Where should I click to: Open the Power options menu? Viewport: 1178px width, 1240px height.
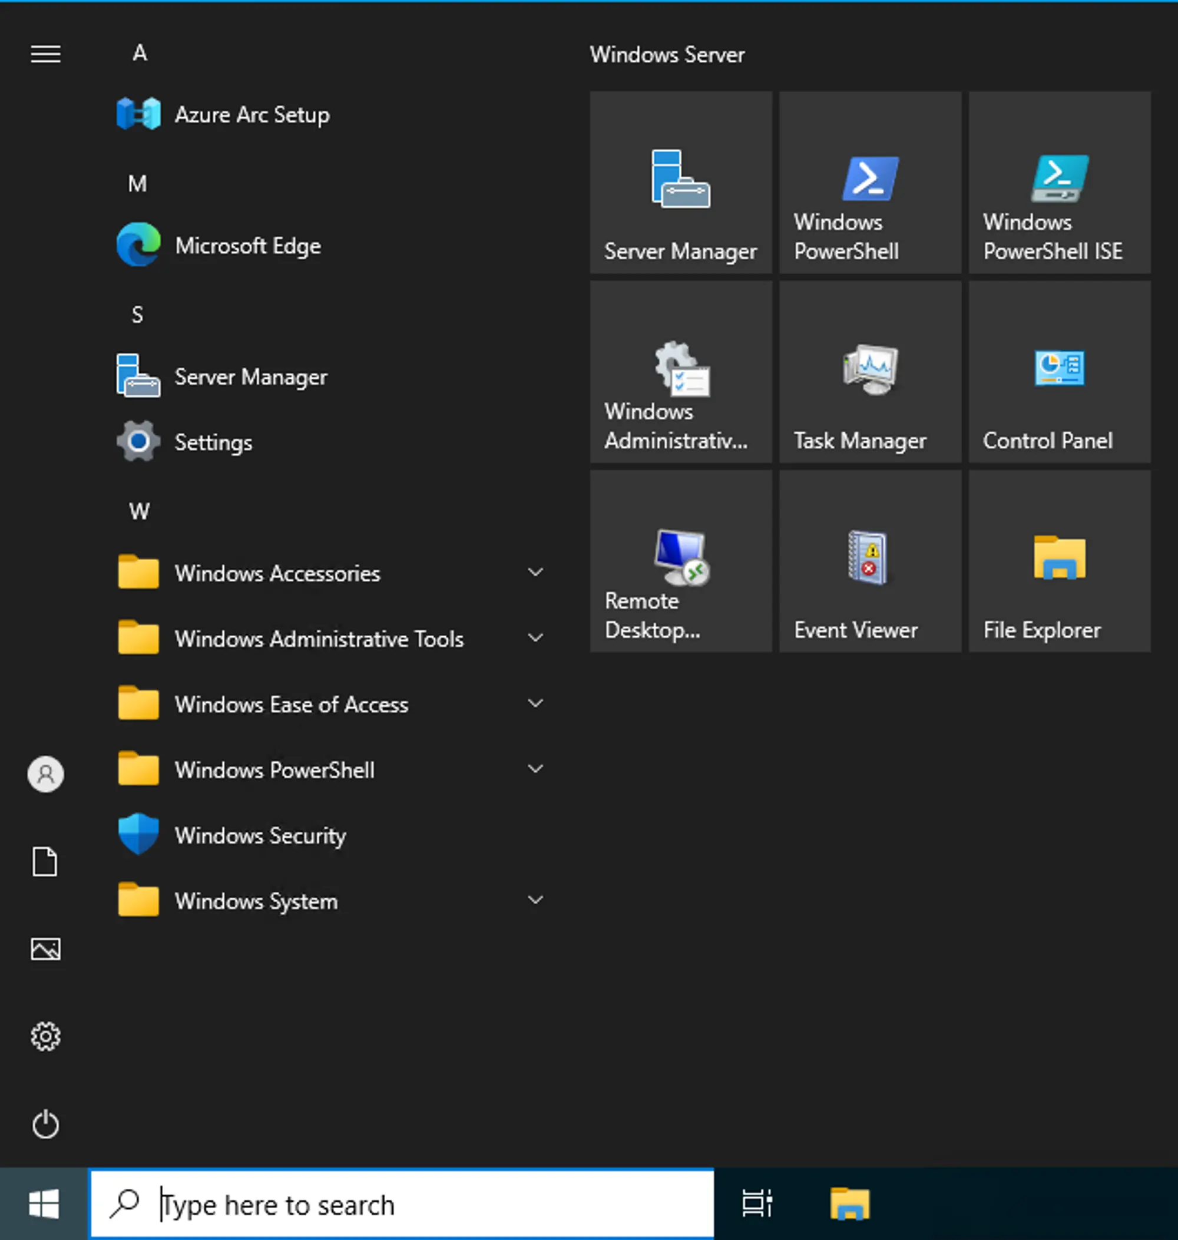(45, 1125)
